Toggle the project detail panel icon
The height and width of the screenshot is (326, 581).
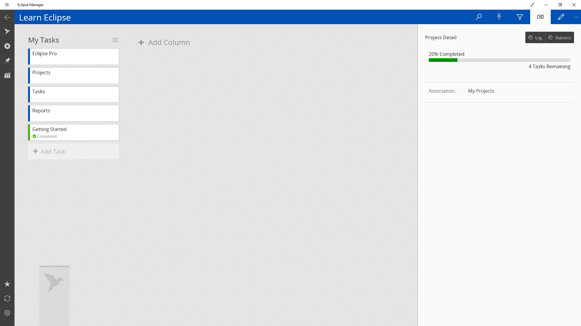pyautogui.click(x=540, y=17)
